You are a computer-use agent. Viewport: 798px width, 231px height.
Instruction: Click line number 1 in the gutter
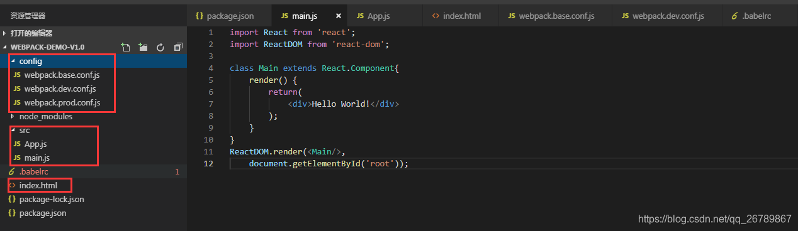[210, 32]
